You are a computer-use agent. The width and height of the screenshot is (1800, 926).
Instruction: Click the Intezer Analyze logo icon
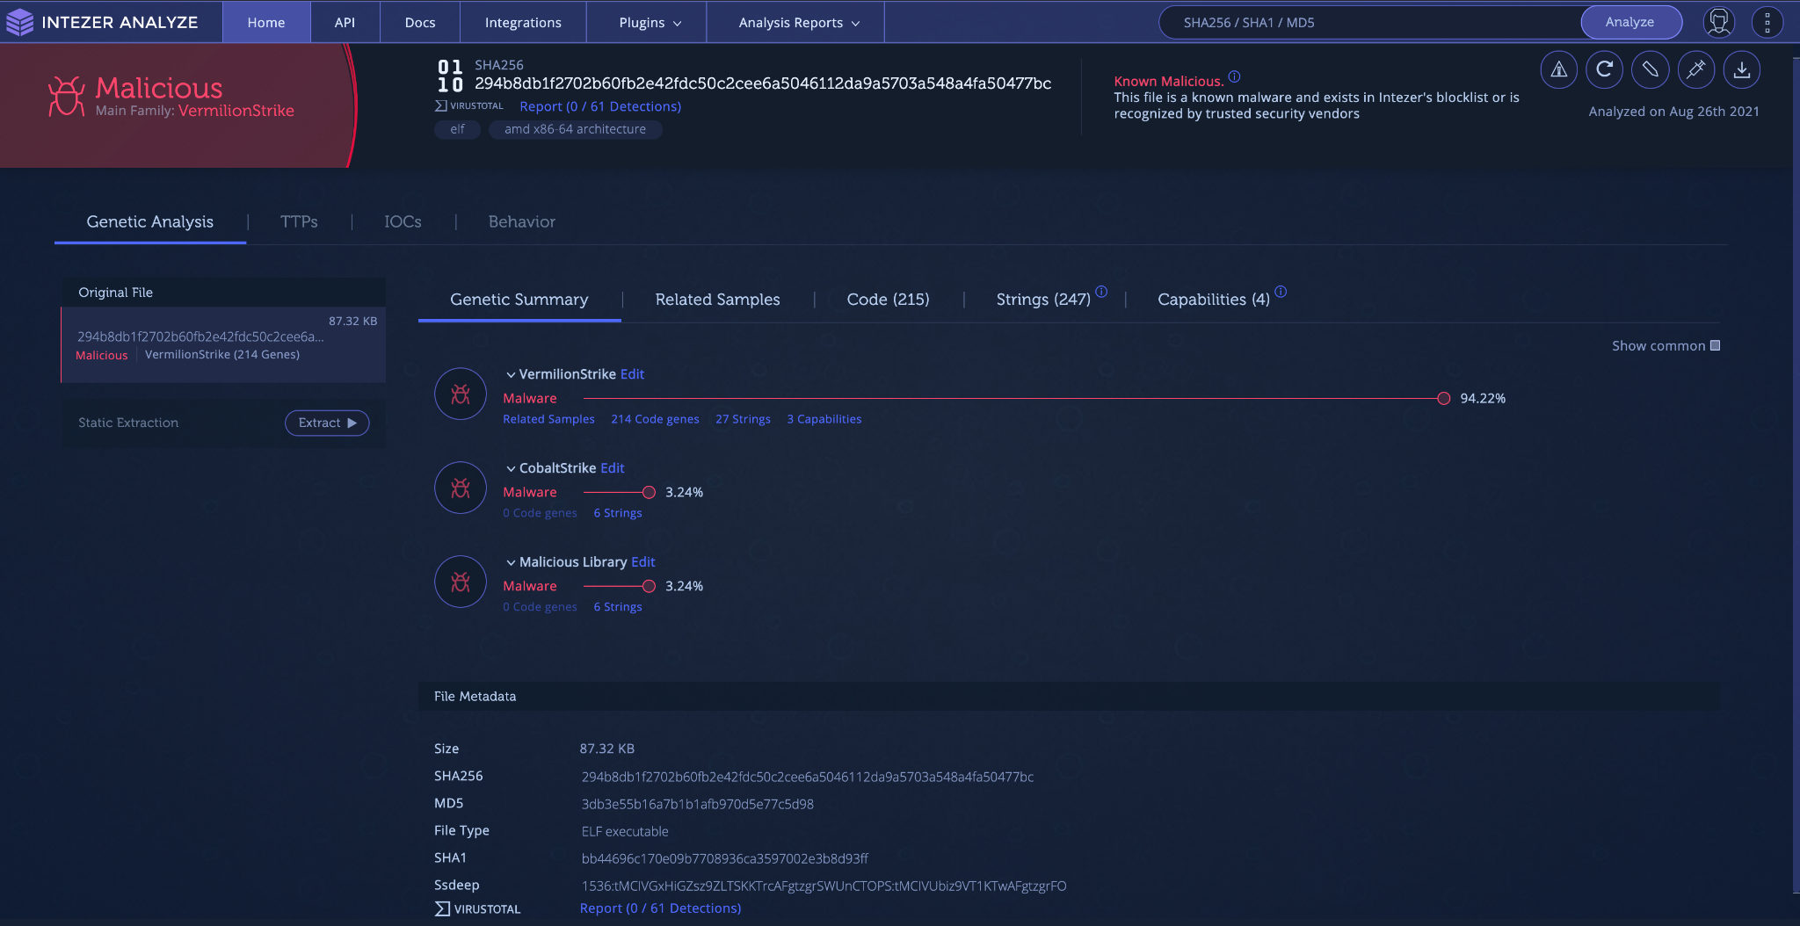click(x=19, y=22)
